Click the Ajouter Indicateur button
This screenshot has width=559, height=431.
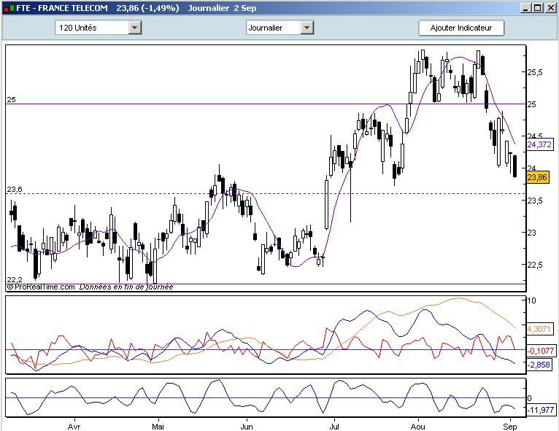pyautogui.click(x=461, y=28)
